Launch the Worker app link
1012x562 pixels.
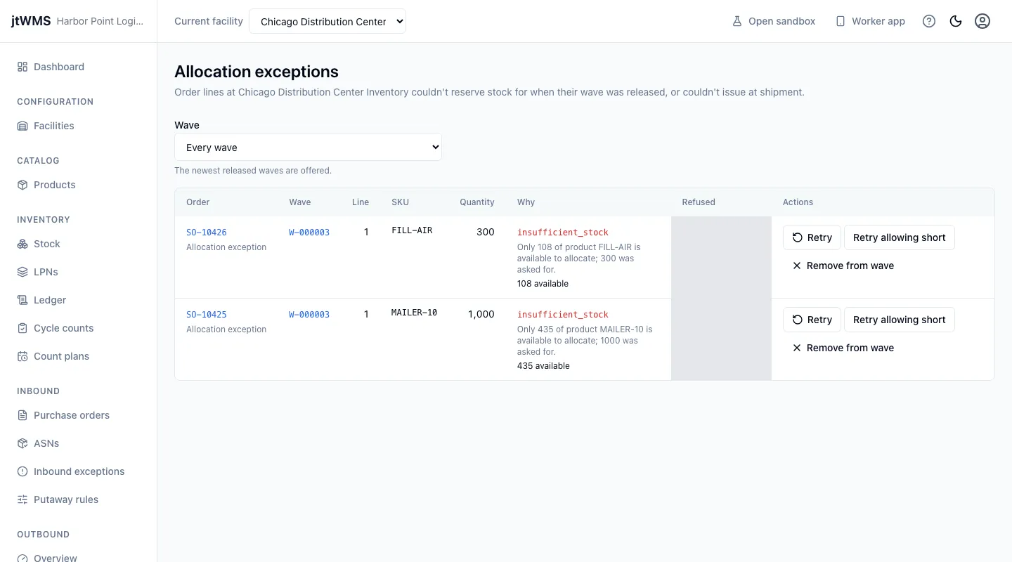tap(870, 21)
